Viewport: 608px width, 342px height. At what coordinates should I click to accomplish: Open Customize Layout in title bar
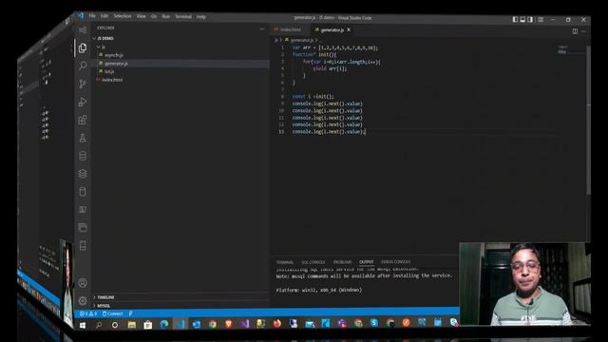pyautogui.click(x=541, y=19)
